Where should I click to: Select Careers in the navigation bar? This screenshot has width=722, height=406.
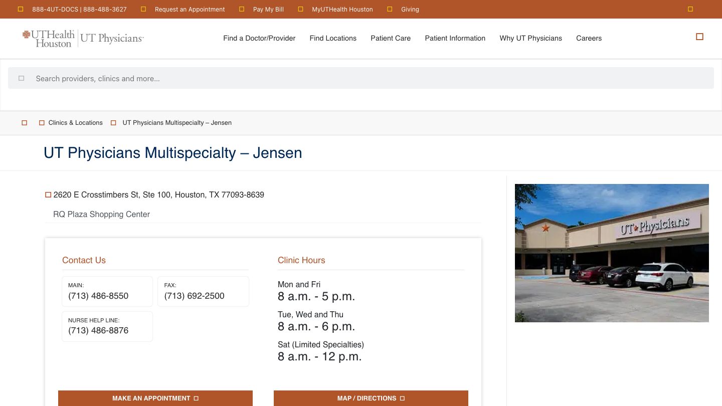[589, 38]
